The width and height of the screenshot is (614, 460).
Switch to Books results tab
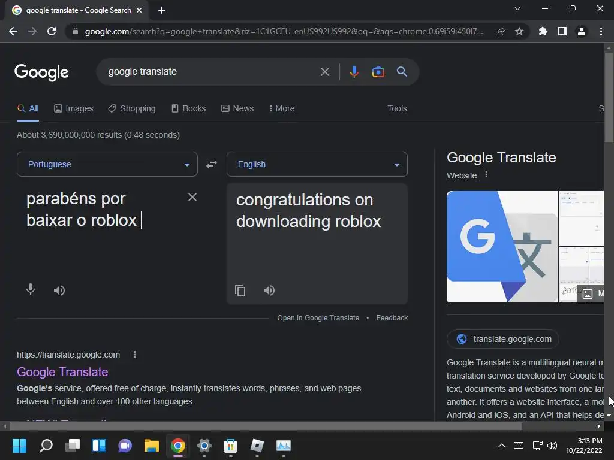[x=188, y=108]
